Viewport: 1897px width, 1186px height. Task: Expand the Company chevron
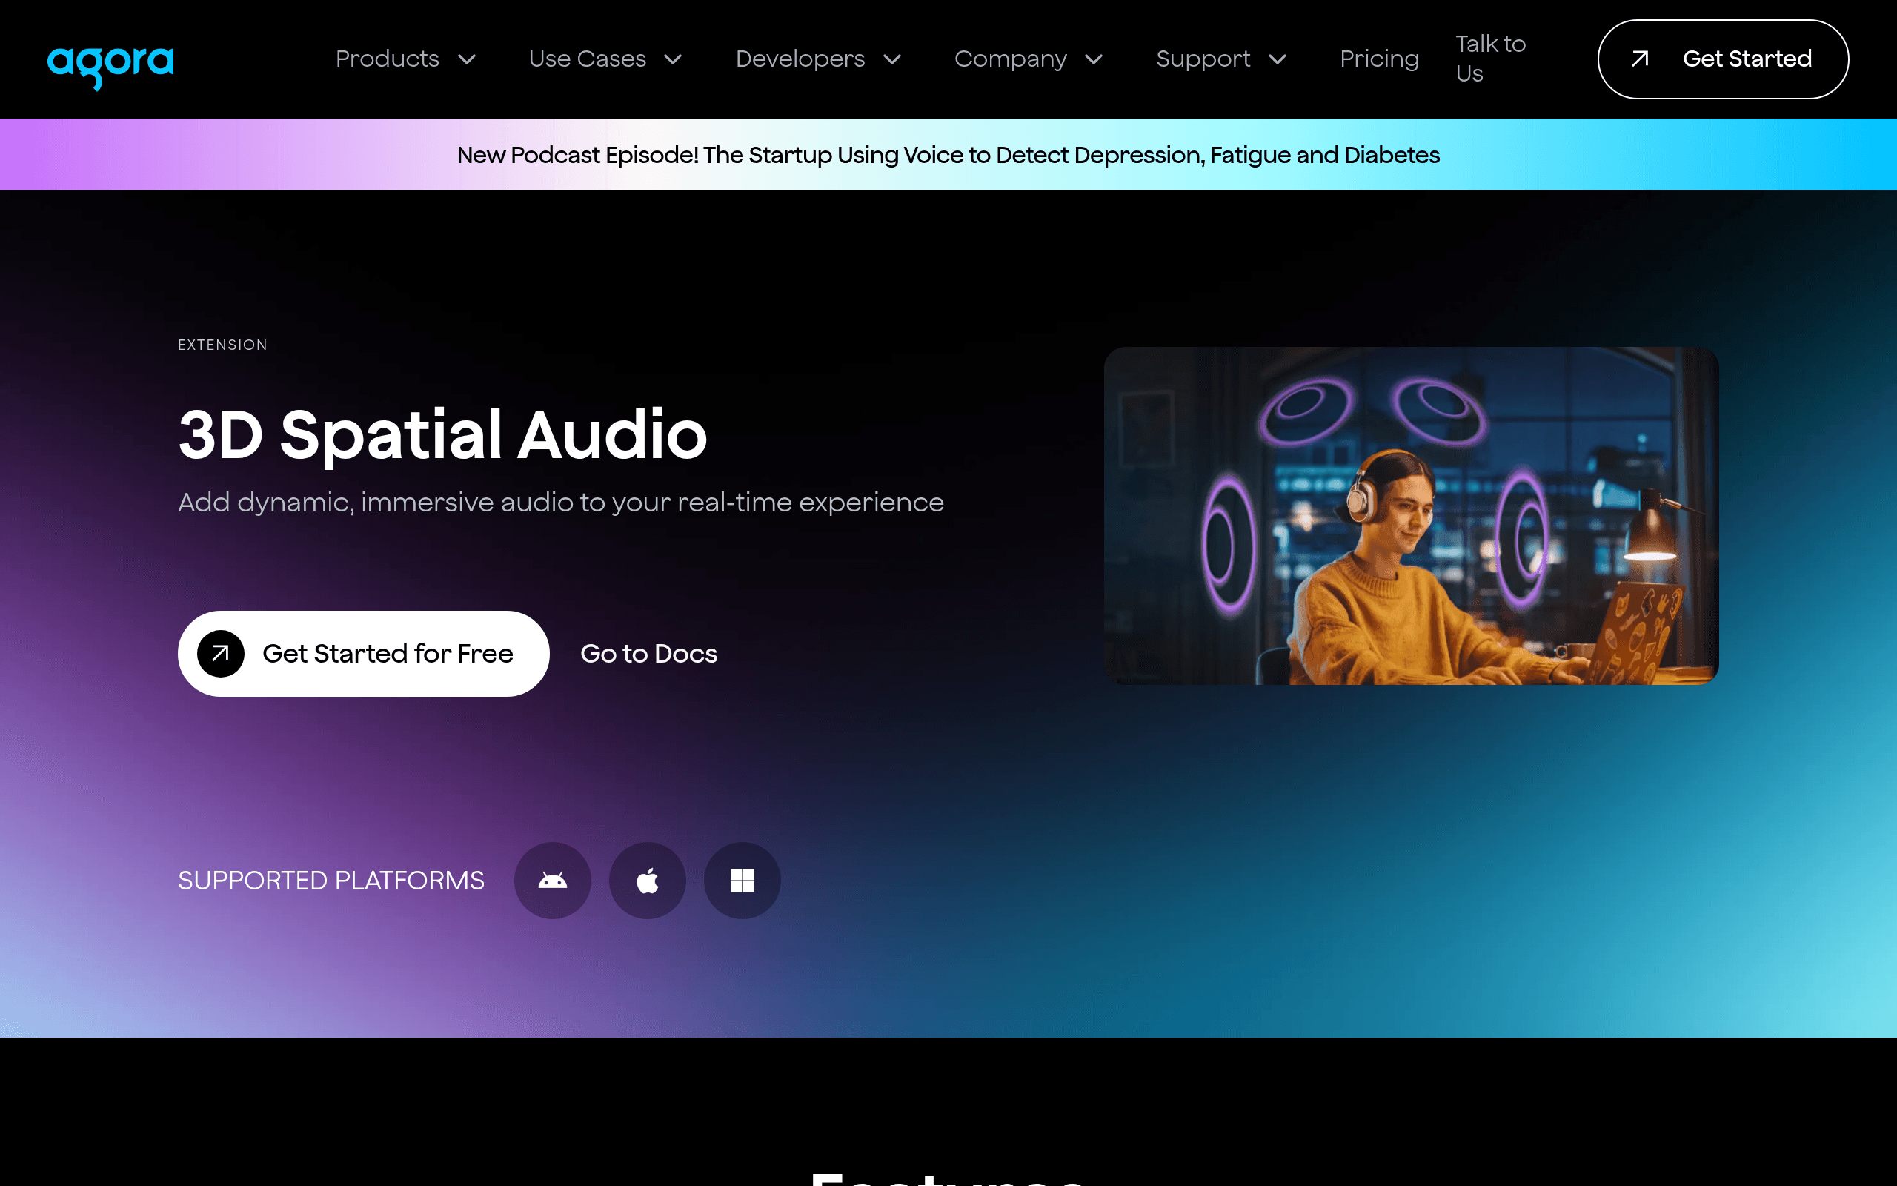[x=1094, y=59]
